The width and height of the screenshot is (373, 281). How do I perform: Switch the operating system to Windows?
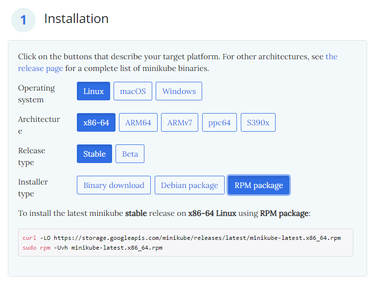tap(179, 91)
